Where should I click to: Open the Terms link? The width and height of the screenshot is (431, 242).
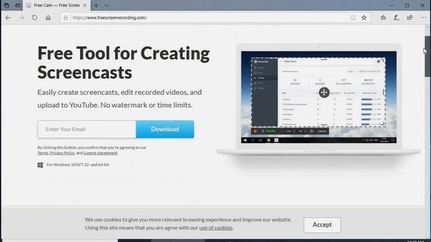[43, 153]
